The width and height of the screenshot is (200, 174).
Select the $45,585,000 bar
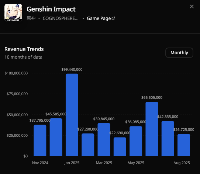pos(56,137)
